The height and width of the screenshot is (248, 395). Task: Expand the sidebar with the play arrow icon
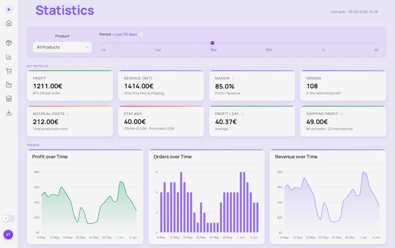pos(9,9)
